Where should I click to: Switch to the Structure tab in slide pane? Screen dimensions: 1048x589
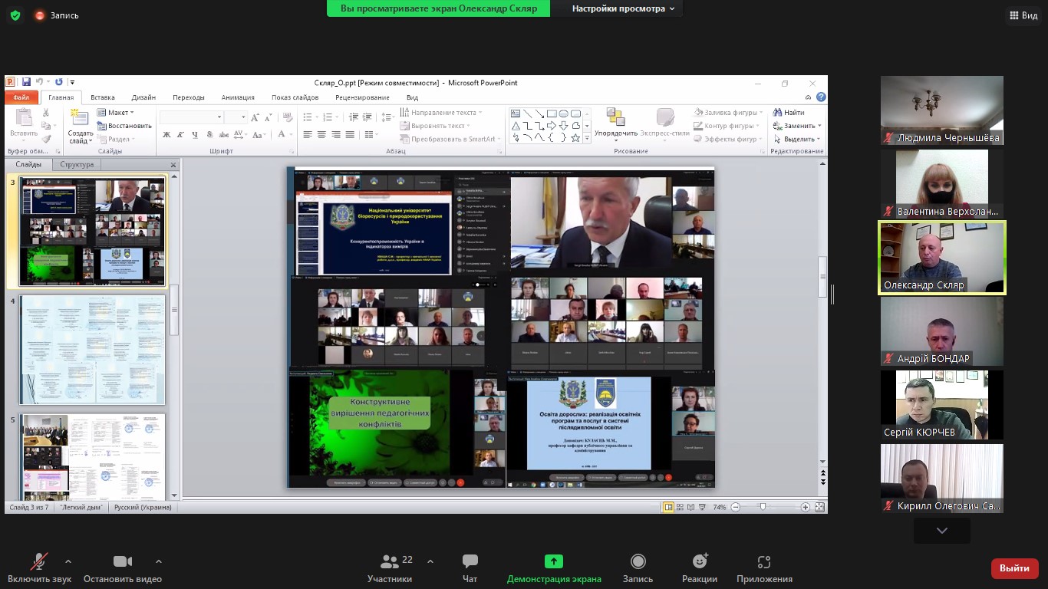tap(77, 165)
